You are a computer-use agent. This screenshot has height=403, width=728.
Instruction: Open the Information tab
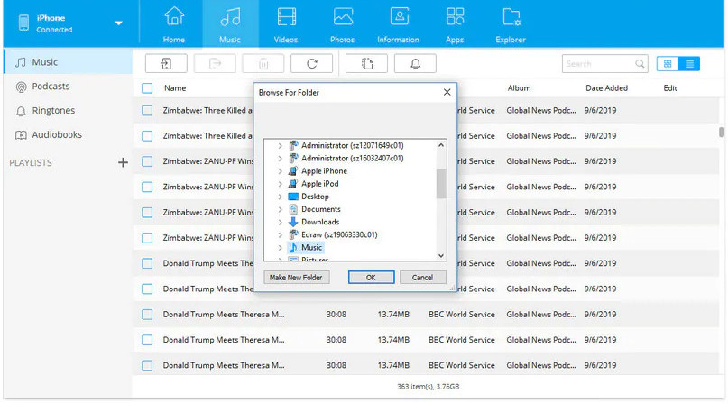pos(399,24)
